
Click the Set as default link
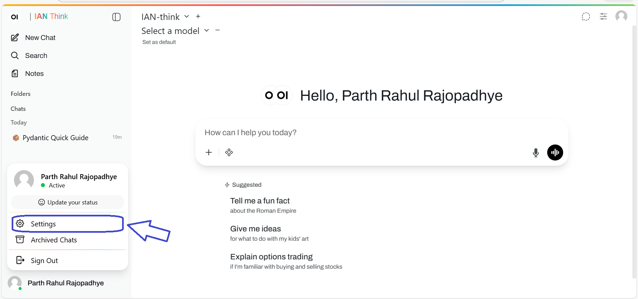click(159, 42)
